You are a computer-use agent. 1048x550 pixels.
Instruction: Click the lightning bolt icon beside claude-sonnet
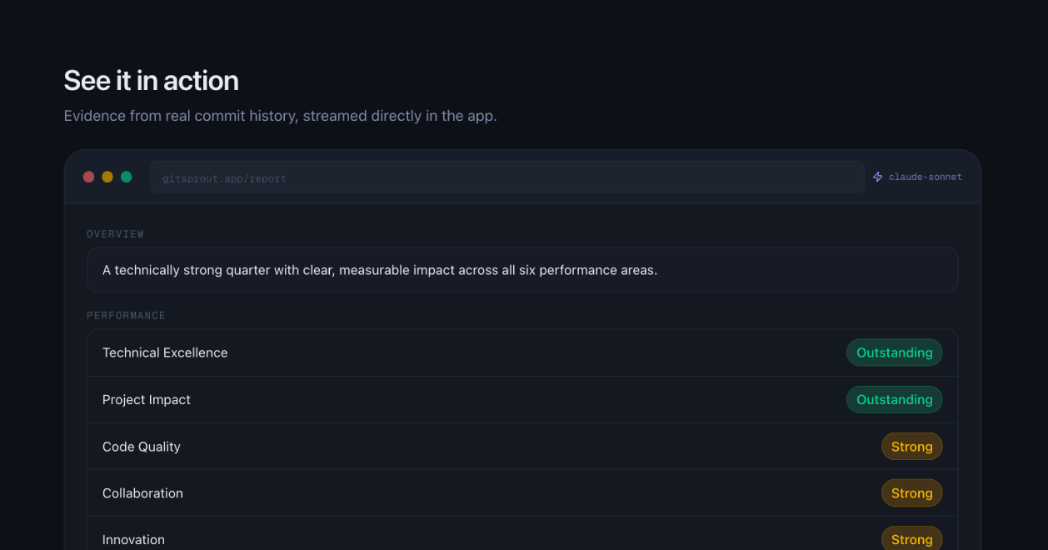[x=877, y=177]
